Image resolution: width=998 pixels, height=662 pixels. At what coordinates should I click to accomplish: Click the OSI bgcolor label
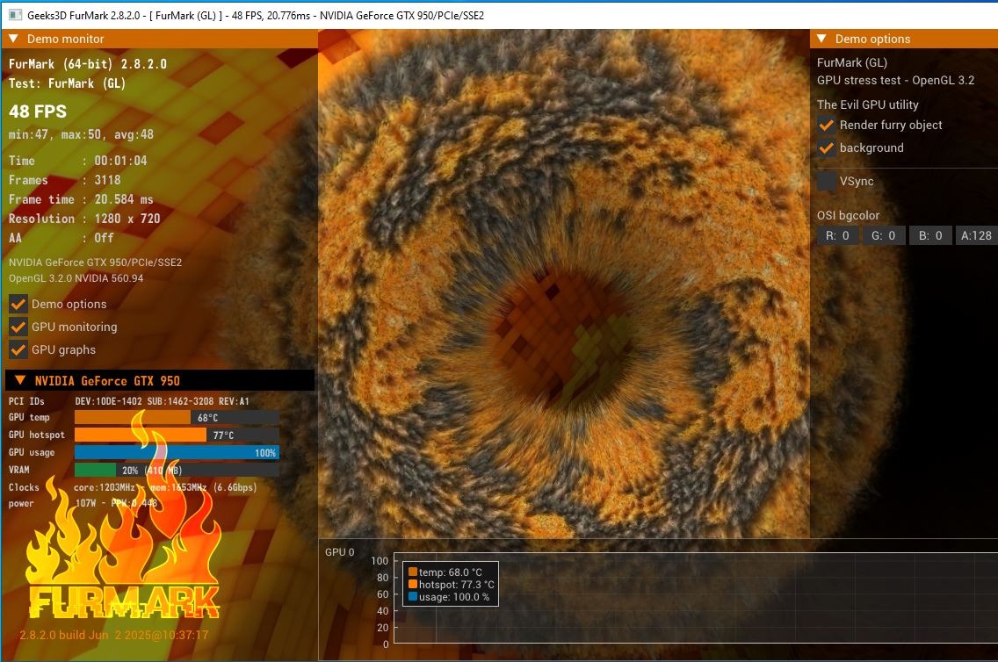(849, 216)
